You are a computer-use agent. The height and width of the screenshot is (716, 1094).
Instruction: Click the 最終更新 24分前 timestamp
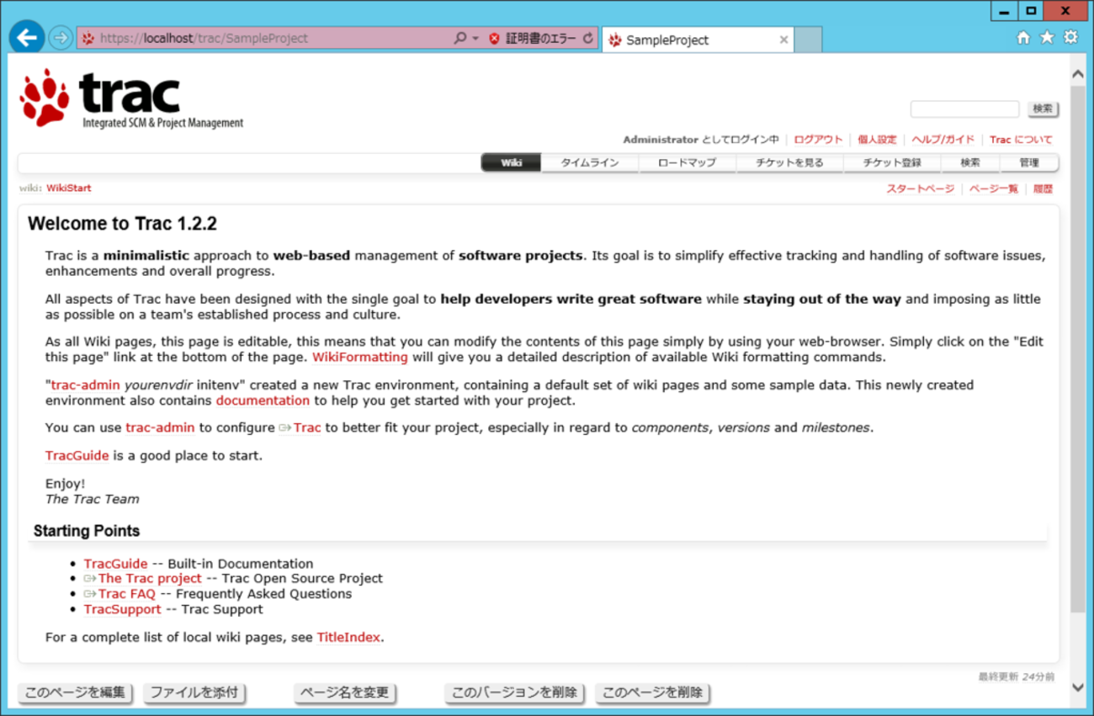coord(1016,676)
